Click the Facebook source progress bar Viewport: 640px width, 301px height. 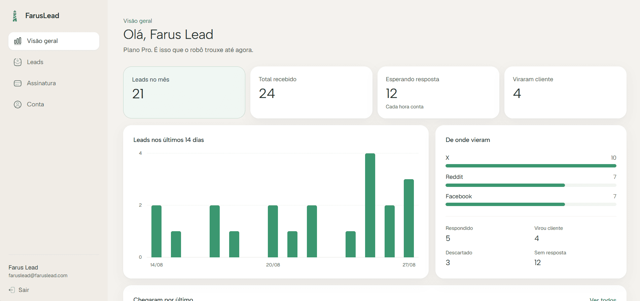pos(531,204)
